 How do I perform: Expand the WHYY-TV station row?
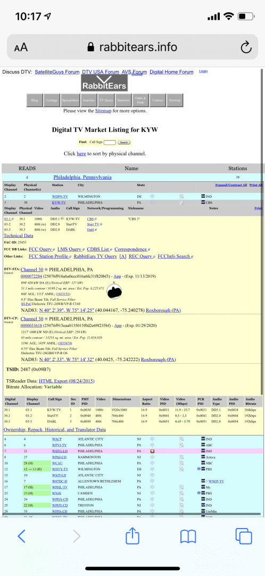pos(60,469)
